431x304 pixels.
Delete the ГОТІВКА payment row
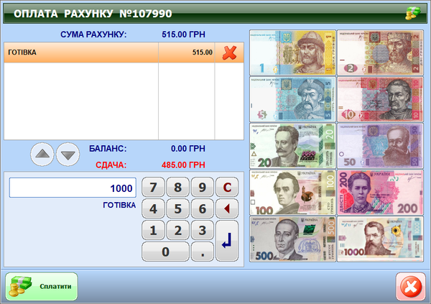pyautogui.click(x=229, y=52)
